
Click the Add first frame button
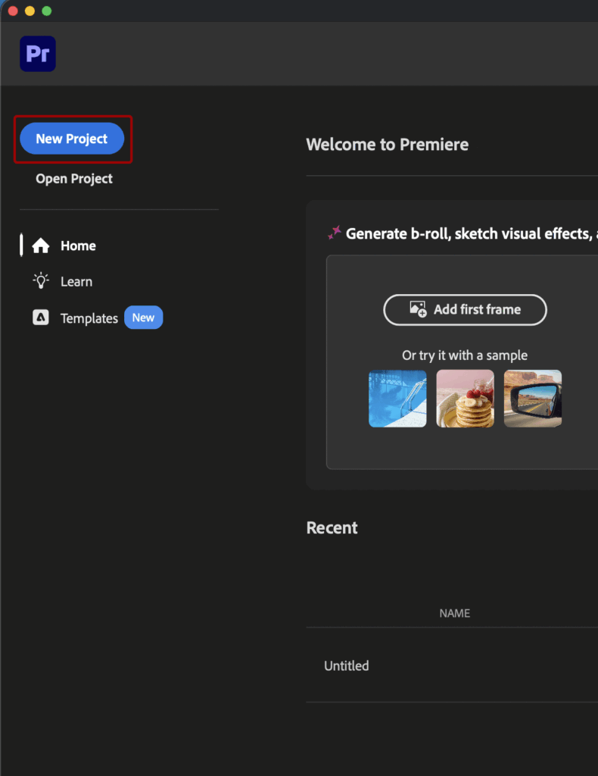(x=465, y=310)
